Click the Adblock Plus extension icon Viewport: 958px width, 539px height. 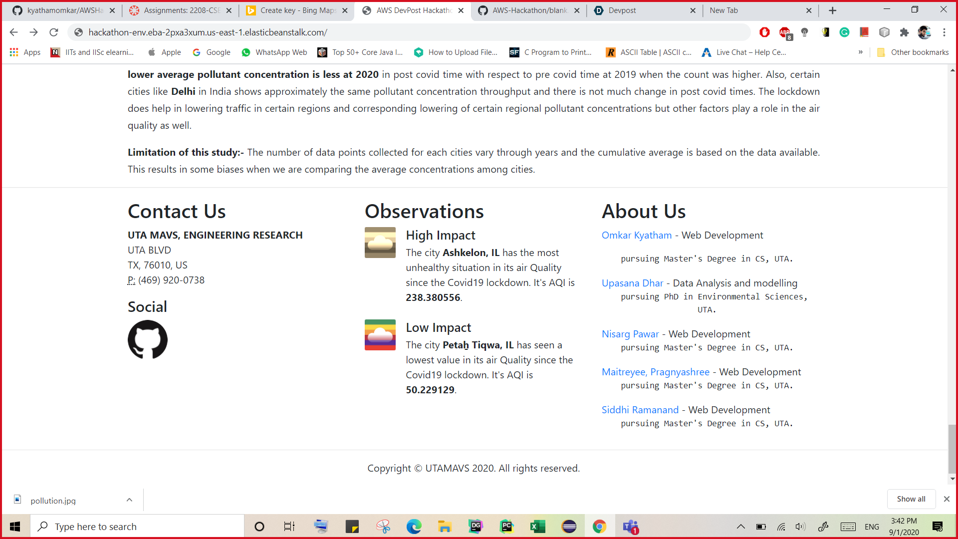click(785, 32)
